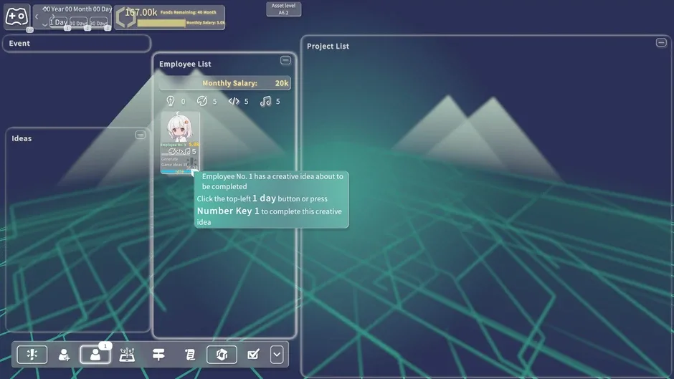674x379 pixels.
Task: Click the down chevron under the date arrows
Action: pos(44,25)
